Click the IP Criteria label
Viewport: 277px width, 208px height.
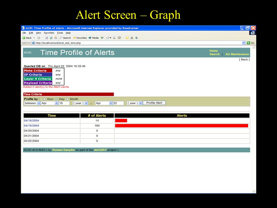coord(38,75)
